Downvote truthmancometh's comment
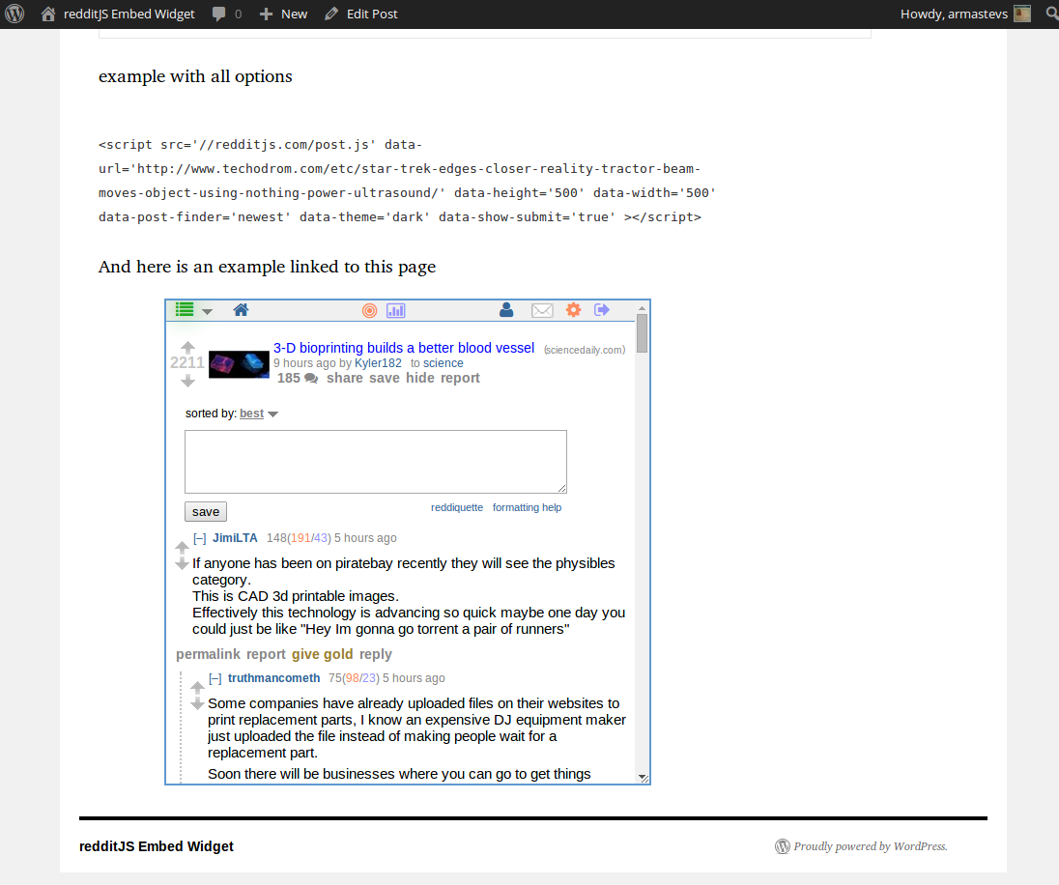Screen dimensions: 1059x885 click(197, 704)
